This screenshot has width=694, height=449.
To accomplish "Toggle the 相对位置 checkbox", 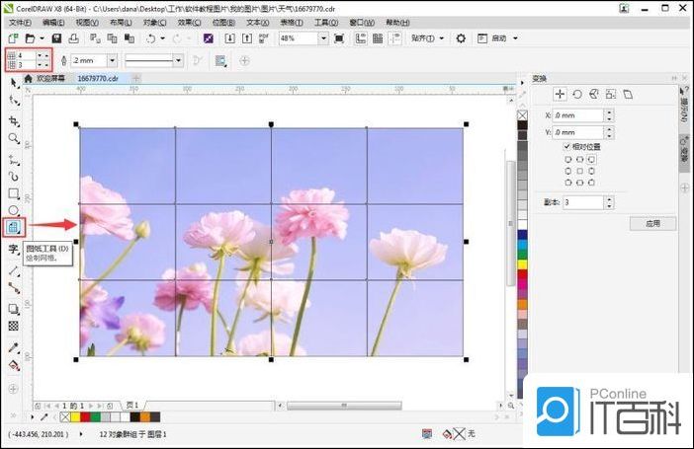I will coord(567,146).
